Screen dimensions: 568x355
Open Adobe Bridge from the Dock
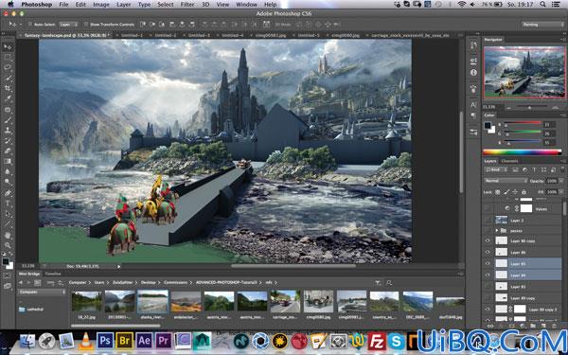pos(125,341)
